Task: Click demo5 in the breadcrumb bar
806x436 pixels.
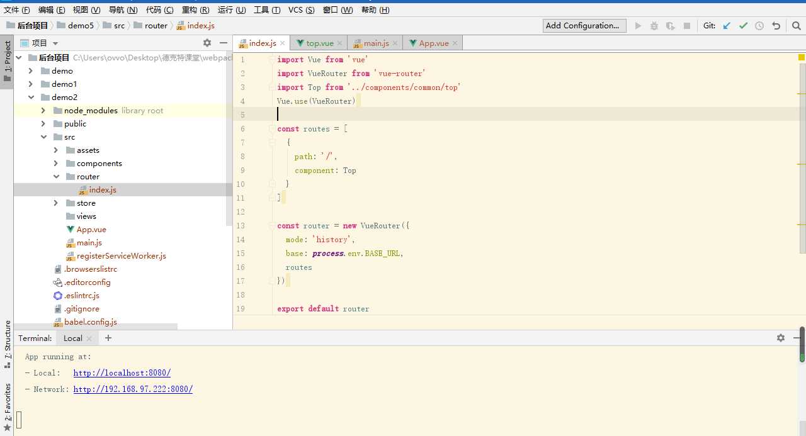Action: point(75,26)
